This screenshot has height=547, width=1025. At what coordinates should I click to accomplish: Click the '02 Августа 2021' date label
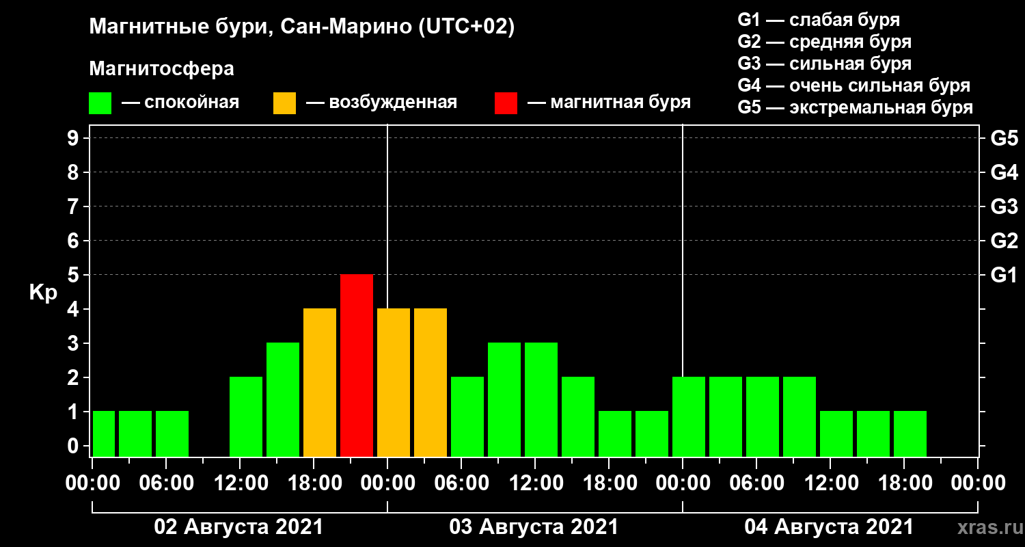239,527
